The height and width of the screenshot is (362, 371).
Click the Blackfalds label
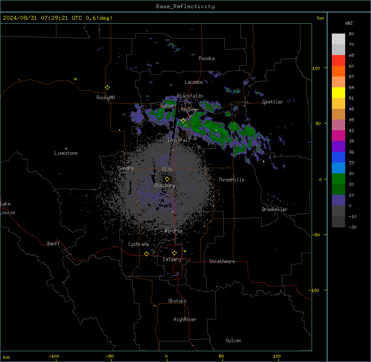[x=190, y=96]
